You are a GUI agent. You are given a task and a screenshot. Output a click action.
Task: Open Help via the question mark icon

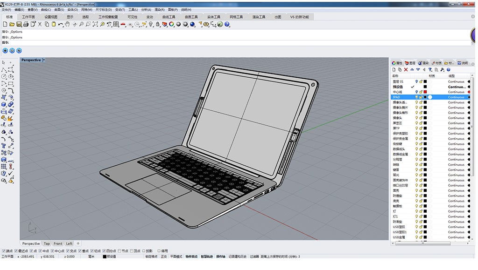coord(227,24)
